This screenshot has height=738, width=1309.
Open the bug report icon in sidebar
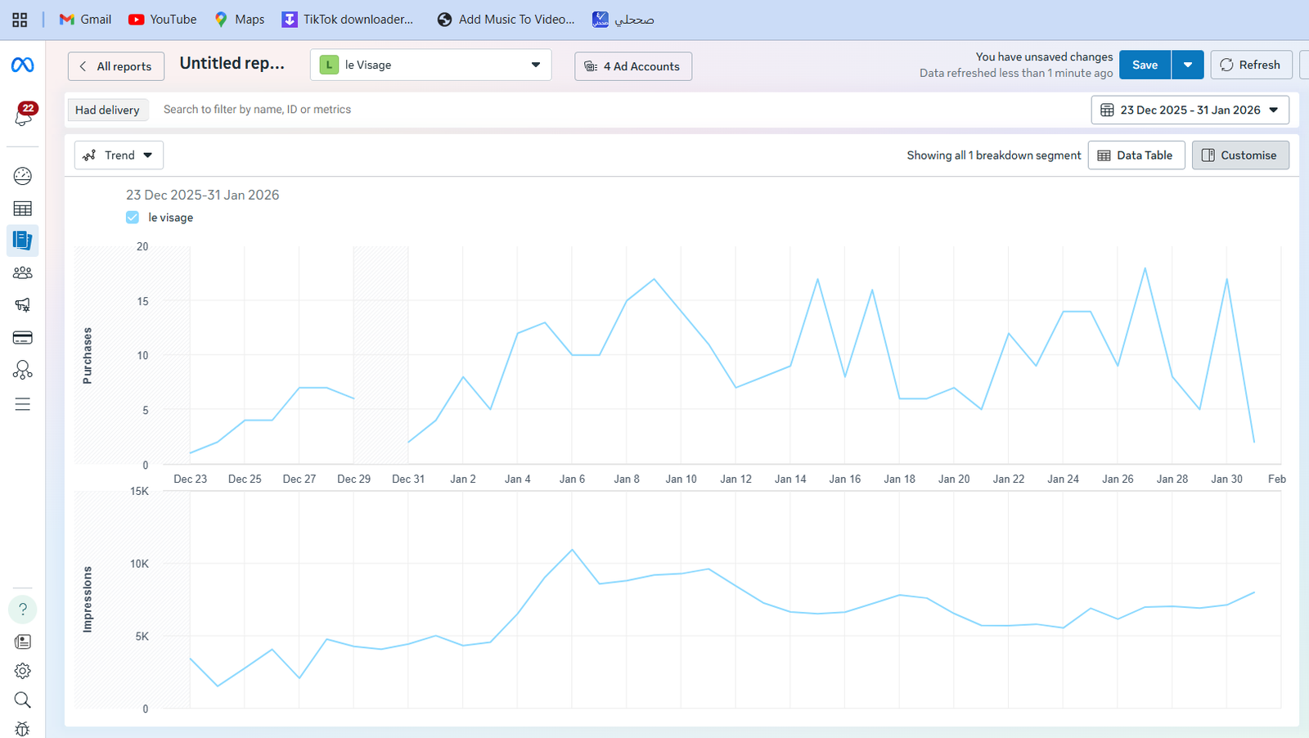[x=23, y=729]
